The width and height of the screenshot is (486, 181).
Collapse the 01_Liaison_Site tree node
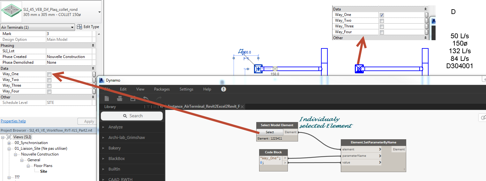(x=9, y=148)
